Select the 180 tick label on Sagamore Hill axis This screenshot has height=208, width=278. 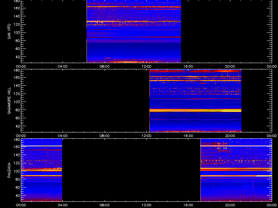17,70
